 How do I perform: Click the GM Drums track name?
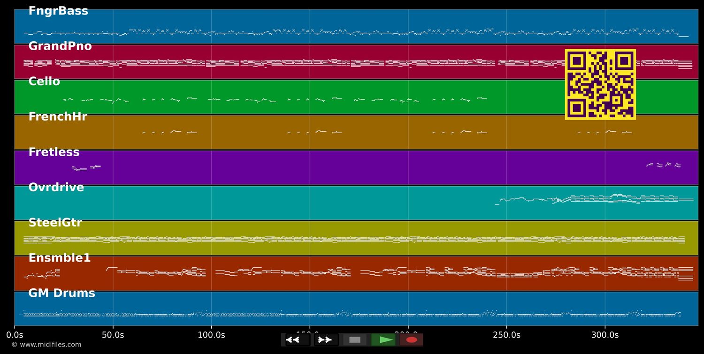(x=61, y=293)
